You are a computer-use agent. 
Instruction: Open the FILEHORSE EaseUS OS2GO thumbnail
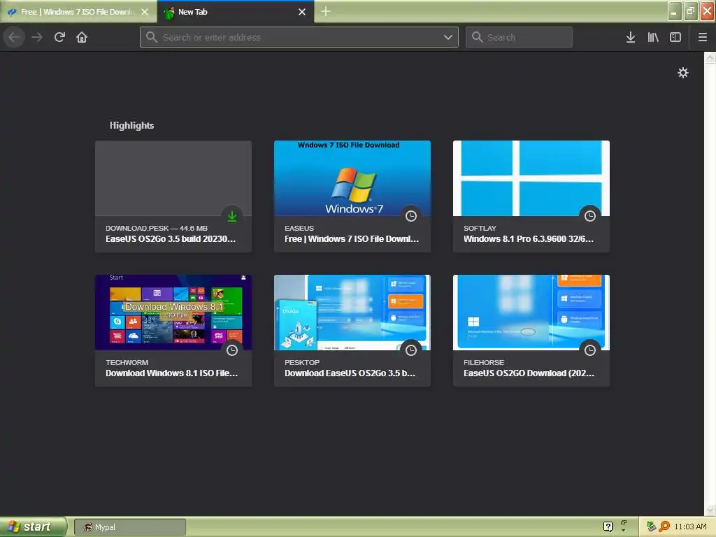pos(531,313)
